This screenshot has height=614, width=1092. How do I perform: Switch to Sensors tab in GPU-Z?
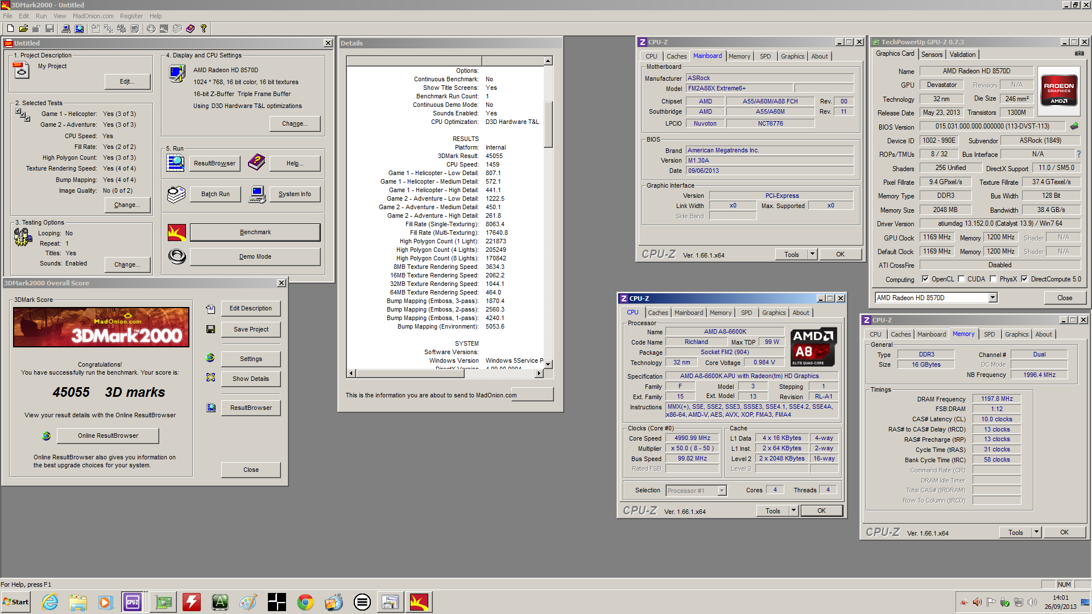click(932, 55)
